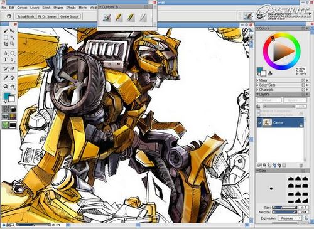Click the Actual Pixels button
Viewport: 314px width, 229px height.
coord(26,16)
